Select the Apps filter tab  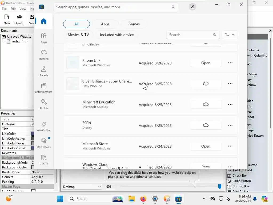point(105,24)
